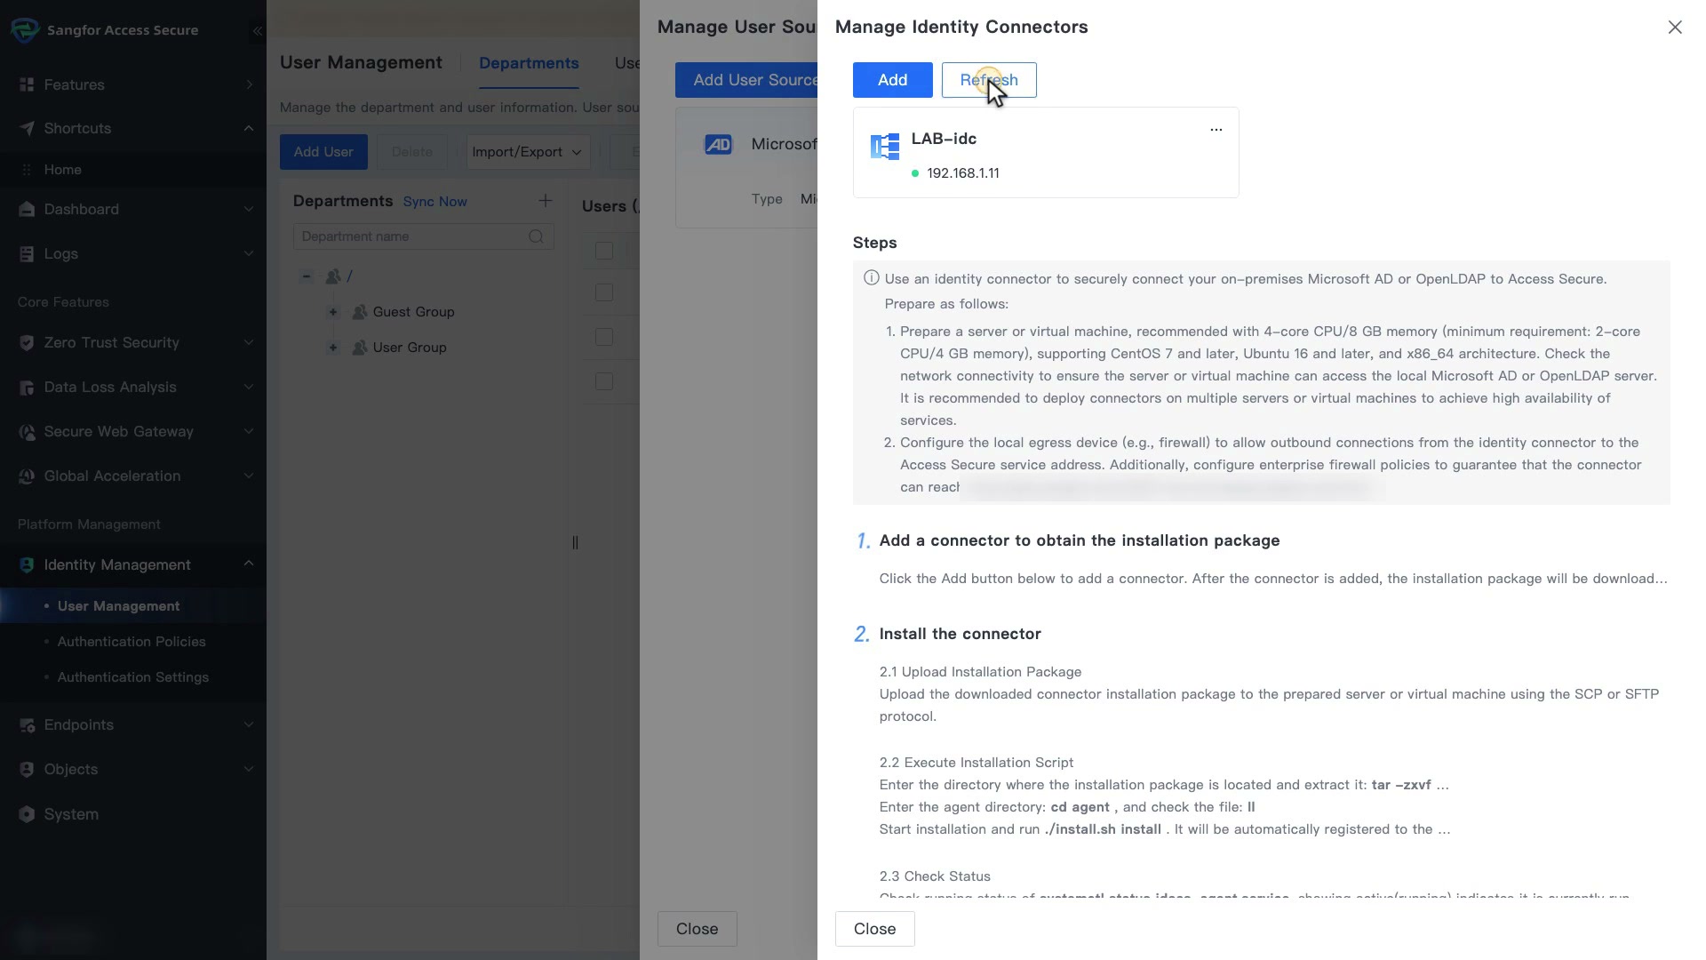Click the Sangfor Access Secure logo

[x=25, y=29]
